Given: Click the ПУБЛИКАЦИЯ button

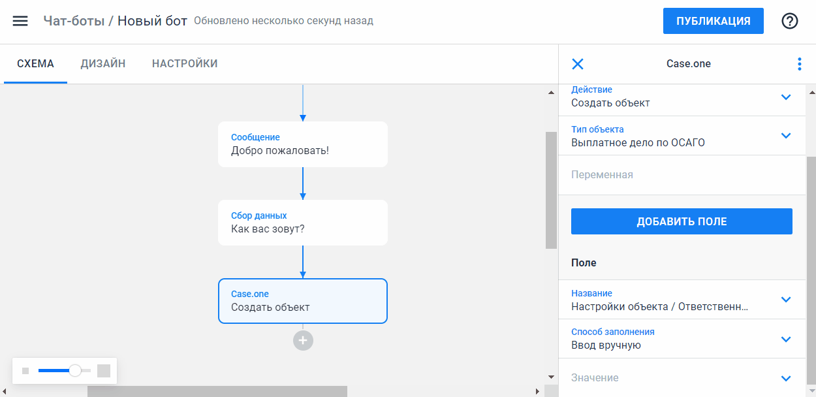Looking at the screenshot, I should tap(714, 21).
